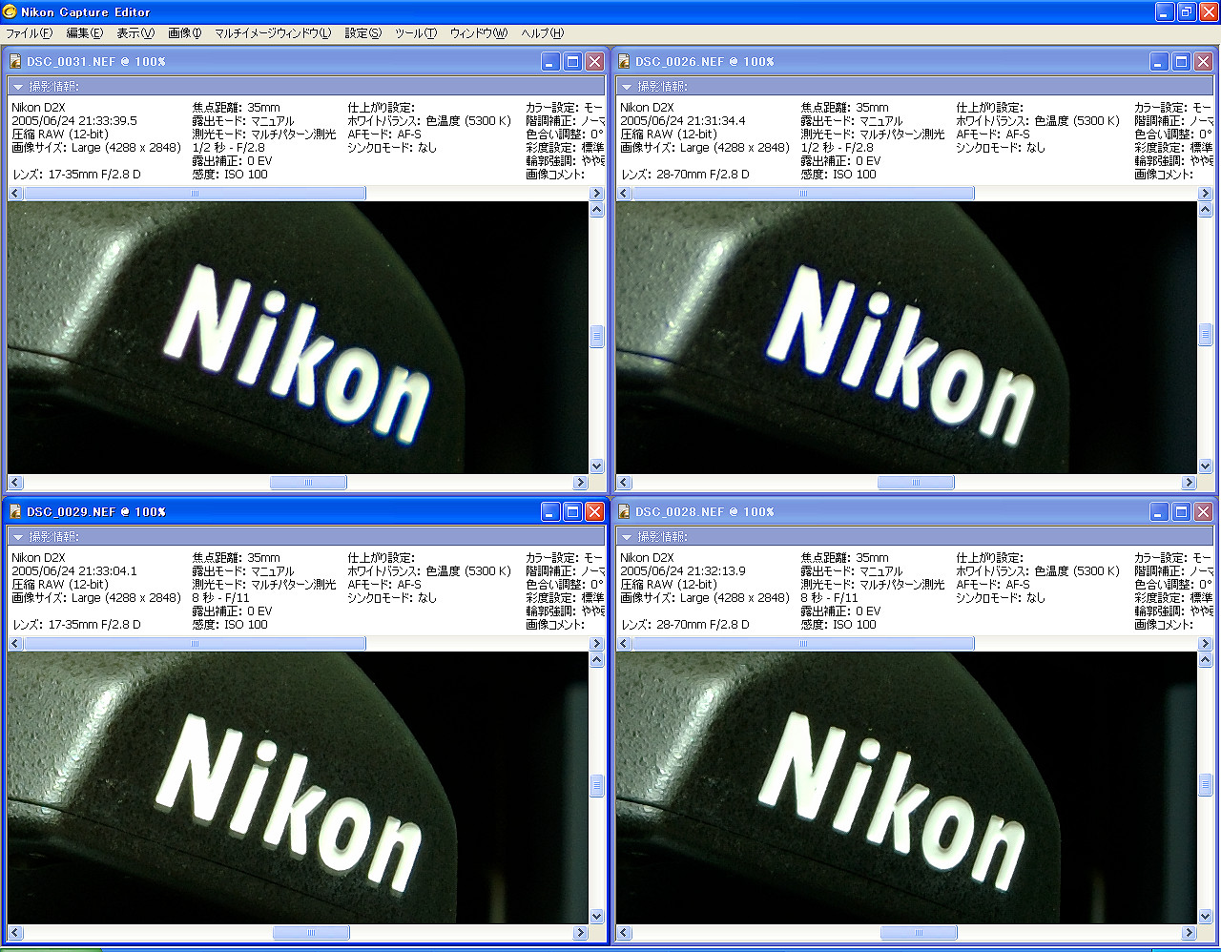Click the DSC_0028.NEF Nikon logo image
The image size is (1221, 952).
[906, 788]
